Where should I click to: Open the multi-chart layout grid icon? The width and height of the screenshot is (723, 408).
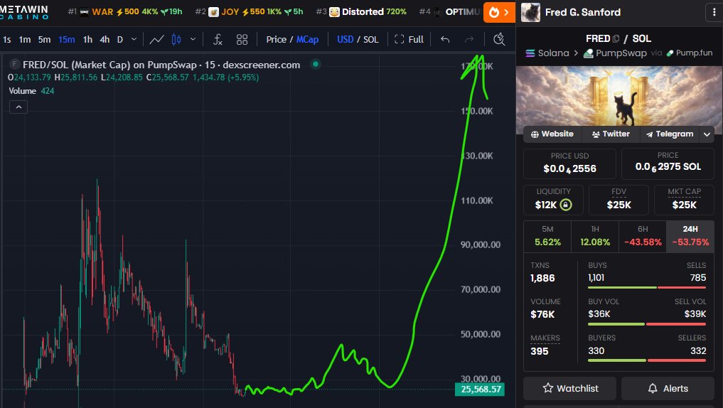[x=242, y=40]
